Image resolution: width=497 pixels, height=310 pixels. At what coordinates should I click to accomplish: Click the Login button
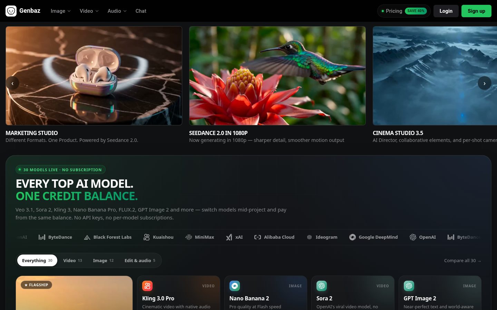tap(446, 11)
